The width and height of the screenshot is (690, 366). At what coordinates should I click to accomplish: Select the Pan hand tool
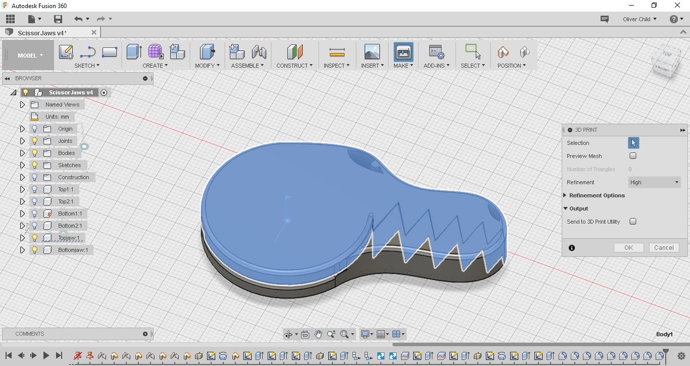[318, 334]
